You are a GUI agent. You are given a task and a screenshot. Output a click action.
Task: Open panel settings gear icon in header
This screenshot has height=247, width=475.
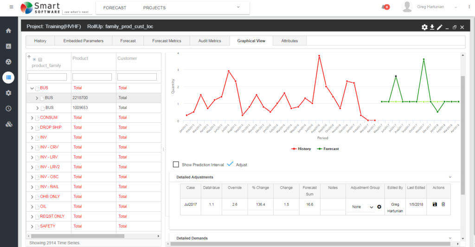pos(424,27)
